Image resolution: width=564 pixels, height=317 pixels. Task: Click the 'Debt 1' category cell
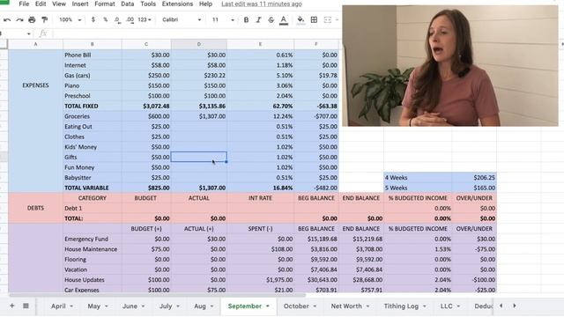92,209
